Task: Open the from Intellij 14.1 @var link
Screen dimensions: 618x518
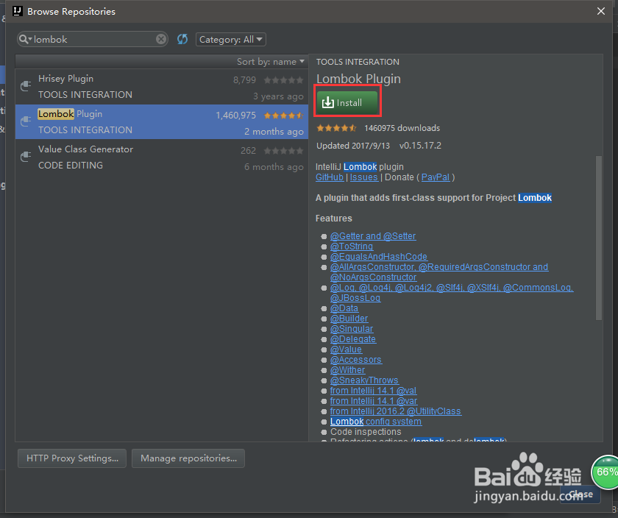Action: (374, 400)
